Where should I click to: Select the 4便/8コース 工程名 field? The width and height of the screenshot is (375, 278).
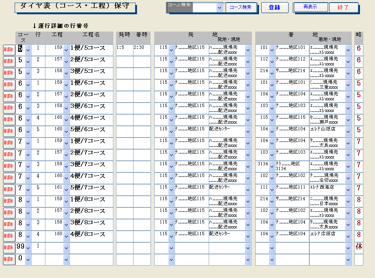coord(91,237)
